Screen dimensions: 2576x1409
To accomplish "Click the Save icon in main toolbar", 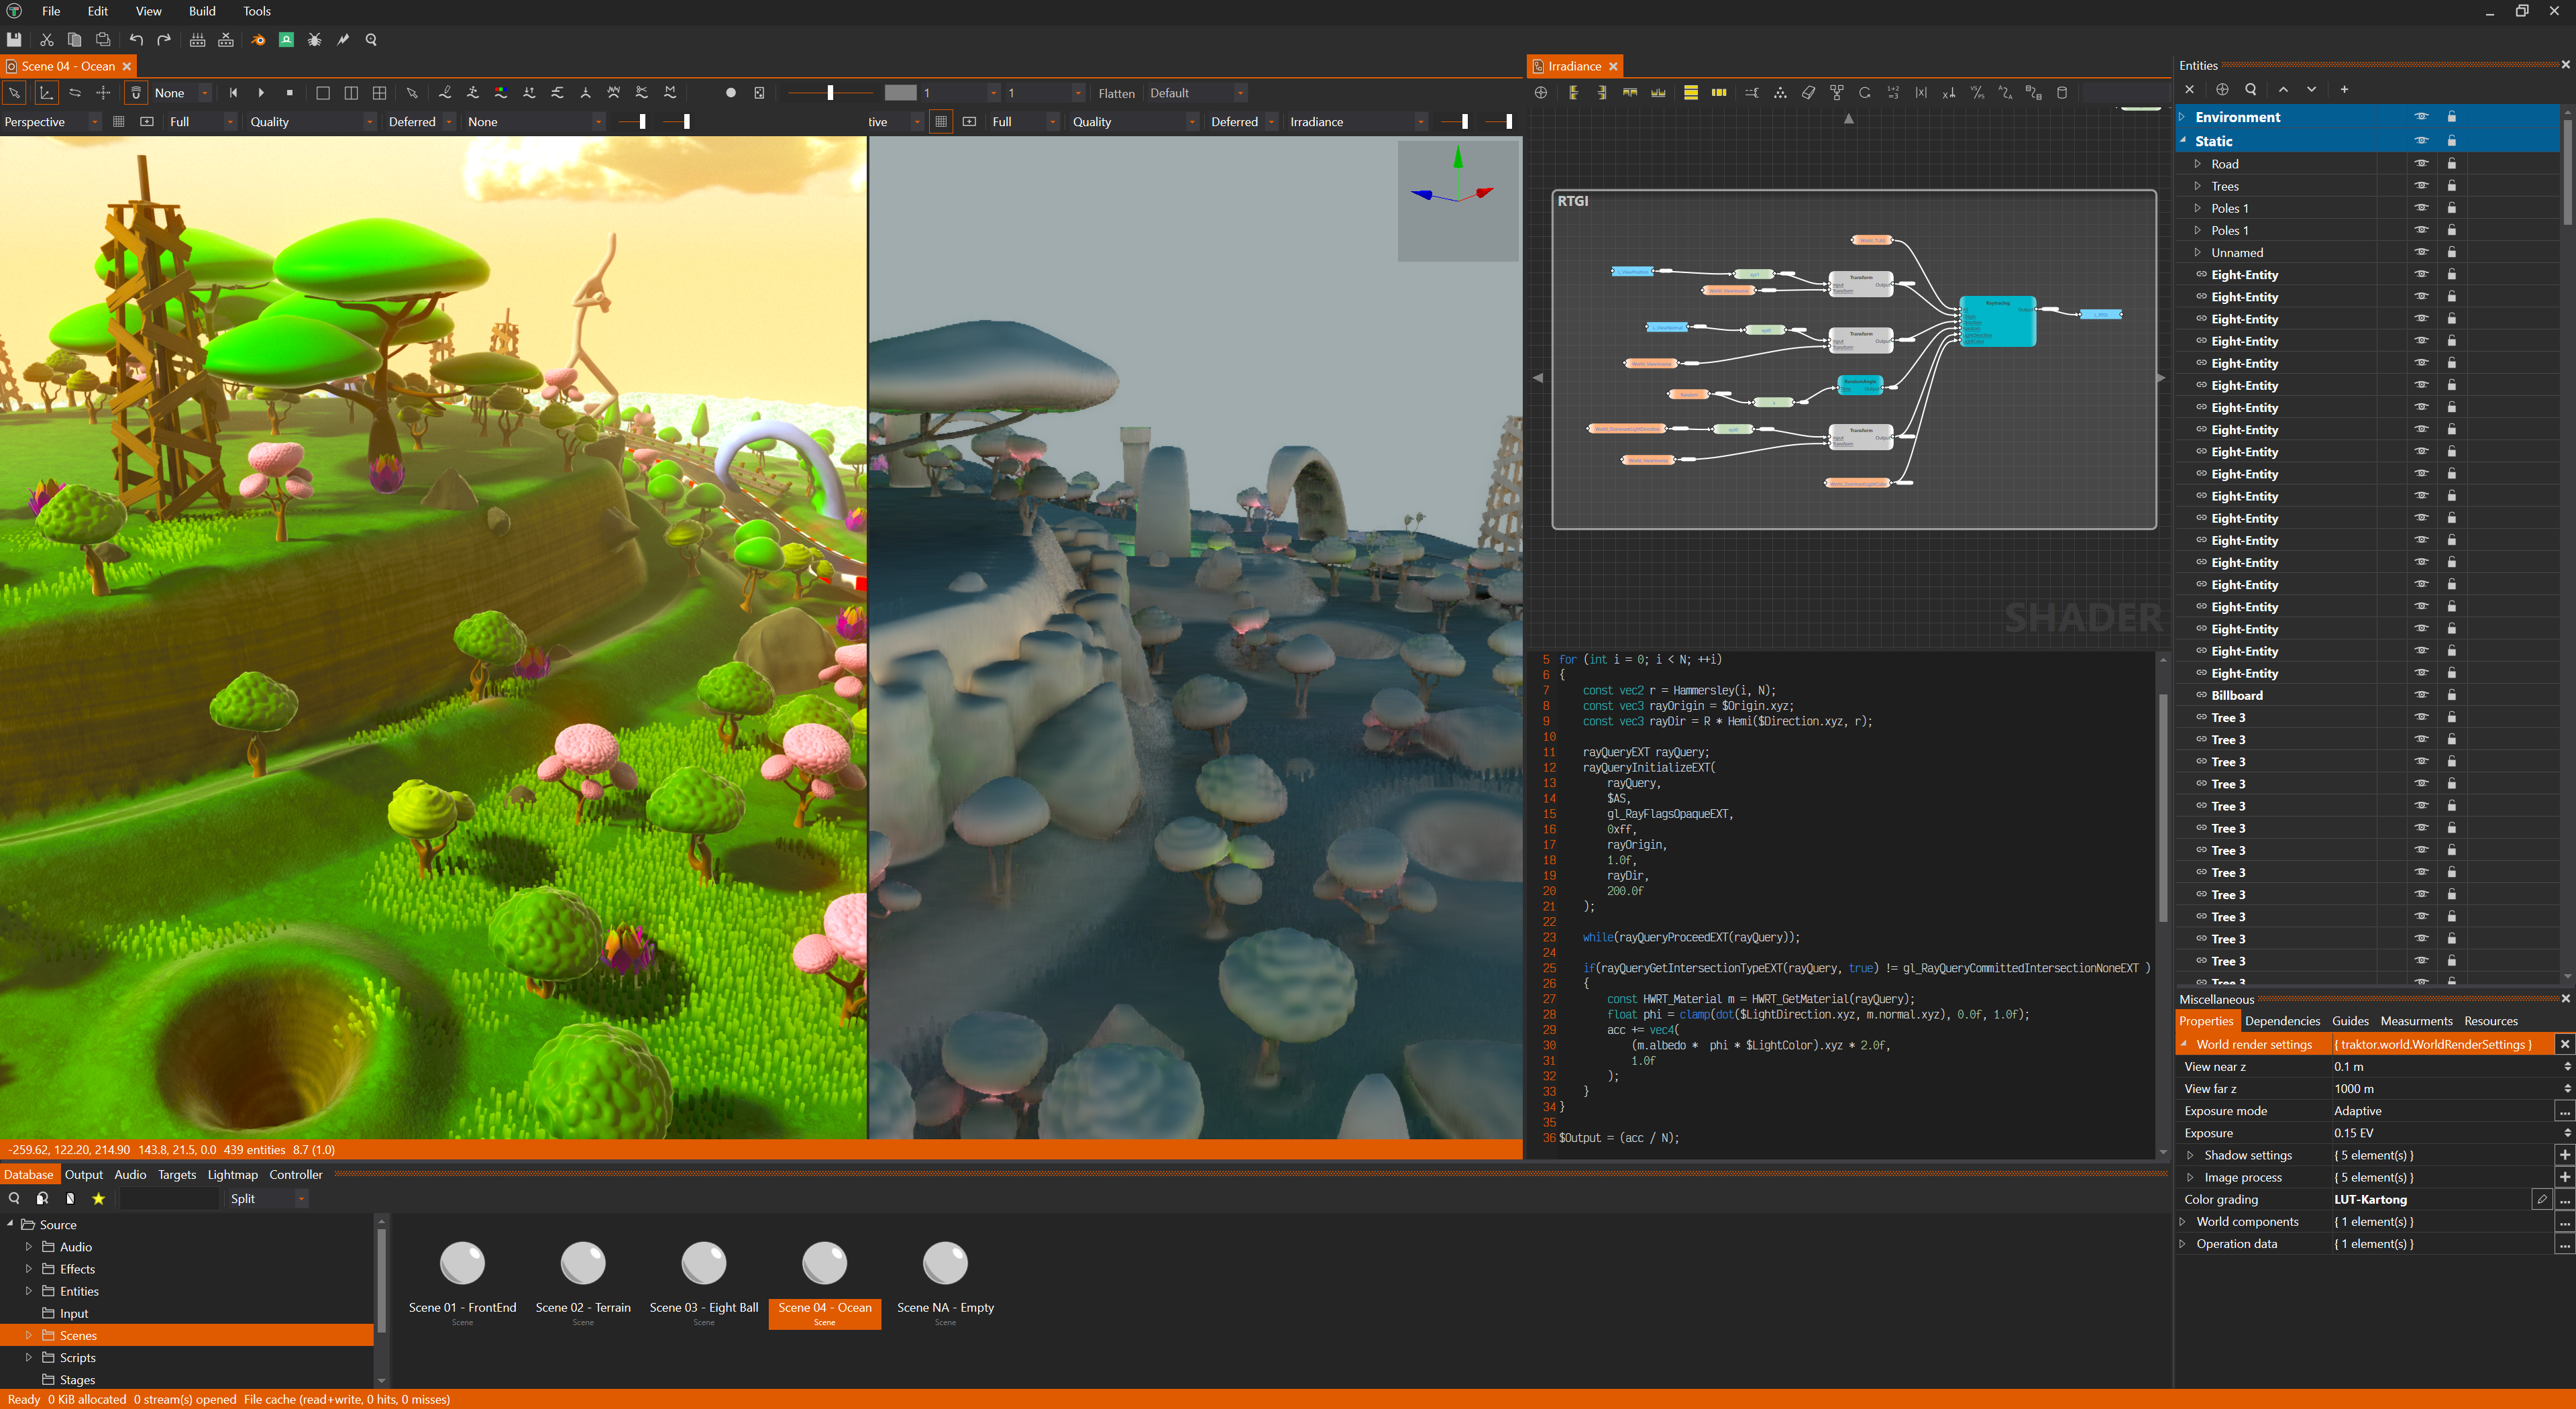I will pyautogui.click(x=14, y=40).
